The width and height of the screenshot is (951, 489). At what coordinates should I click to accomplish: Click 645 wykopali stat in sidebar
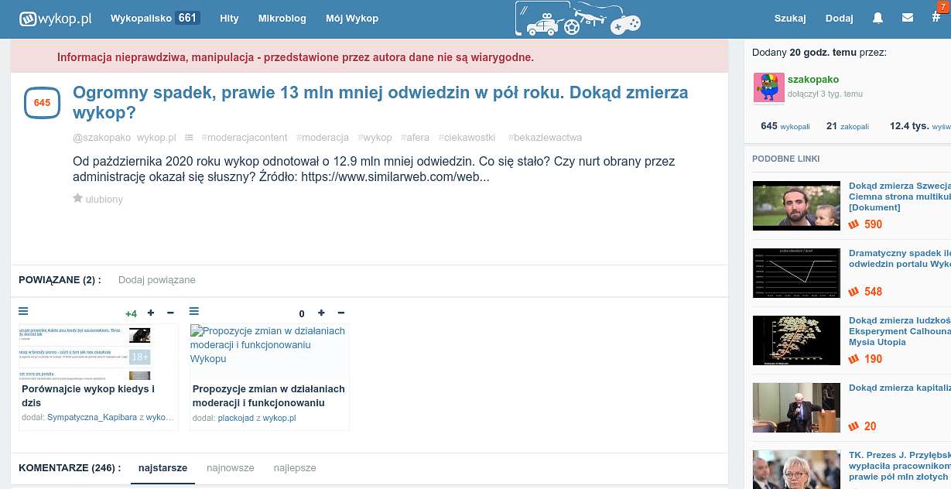click(785, 125)
